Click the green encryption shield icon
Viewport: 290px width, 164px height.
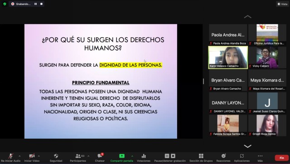pyautogui.click(x=5, y=4)
